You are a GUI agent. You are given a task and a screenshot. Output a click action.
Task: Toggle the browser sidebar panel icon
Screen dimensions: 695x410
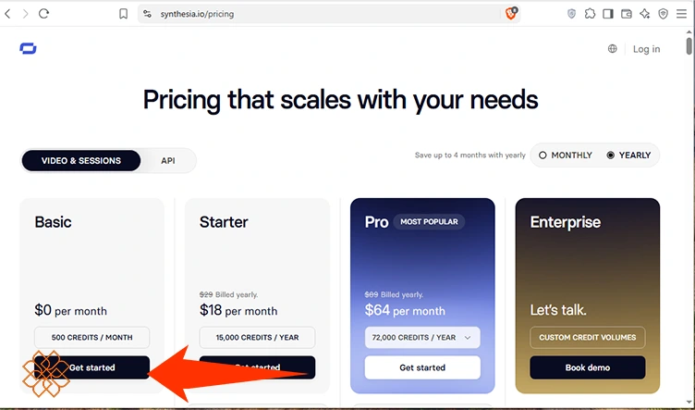pos(608,14)
